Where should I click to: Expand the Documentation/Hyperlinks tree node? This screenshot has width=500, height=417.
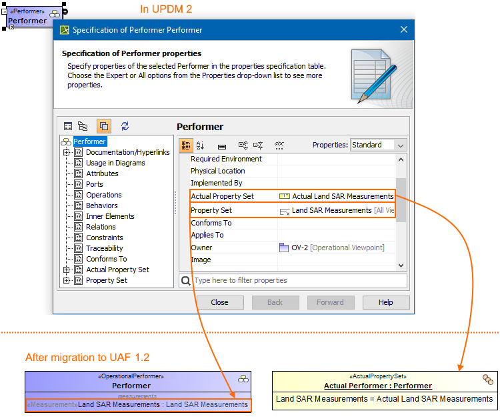[x=66, y=153]
